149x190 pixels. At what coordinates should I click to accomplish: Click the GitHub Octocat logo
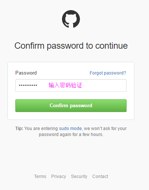click(71, 19)
